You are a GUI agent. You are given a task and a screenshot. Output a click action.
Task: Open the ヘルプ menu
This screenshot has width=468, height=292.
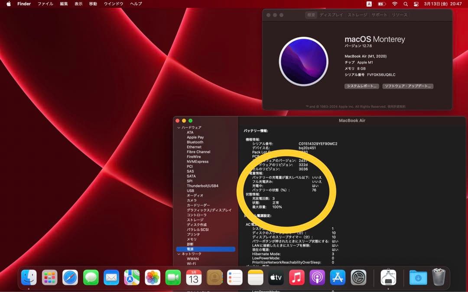(136, 4)
